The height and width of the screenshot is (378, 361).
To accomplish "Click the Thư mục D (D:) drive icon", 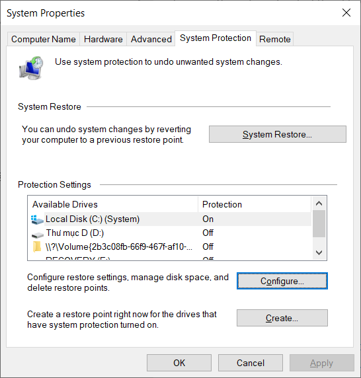I will tap(38, 235).
